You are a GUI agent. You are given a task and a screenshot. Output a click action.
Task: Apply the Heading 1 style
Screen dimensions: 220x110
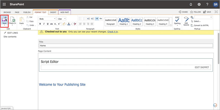pos(124,22)
